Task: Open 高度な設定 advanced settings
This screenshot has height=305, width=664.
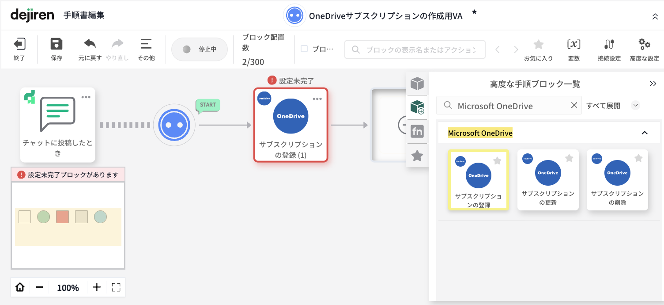Action: (645, 50)
